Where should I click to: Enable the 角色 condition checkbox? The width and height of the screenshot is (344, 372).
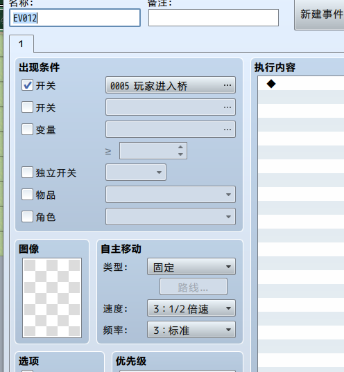coord(27,217)
